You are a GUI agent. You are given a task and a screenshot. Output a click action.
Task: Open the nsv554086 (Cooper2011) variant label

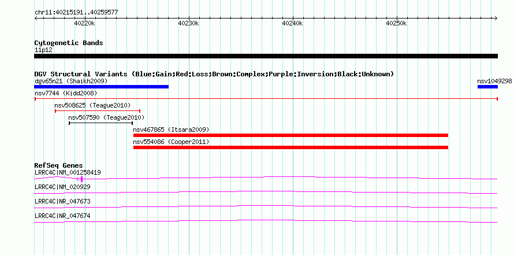[x=171, y=142]
